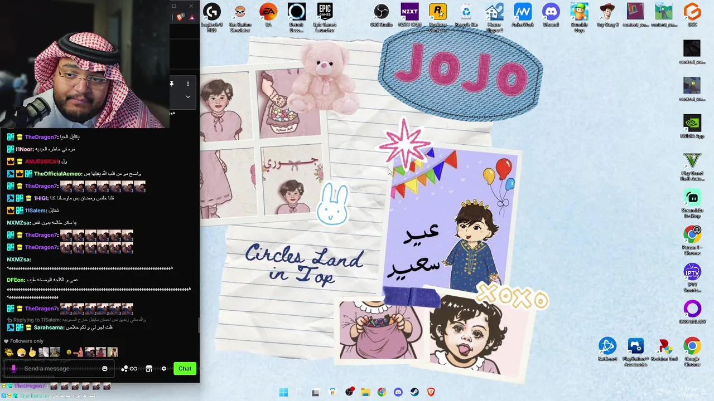Click pin icon on pinned message
This screenshot has height=401, width=714.
(172, 84)
